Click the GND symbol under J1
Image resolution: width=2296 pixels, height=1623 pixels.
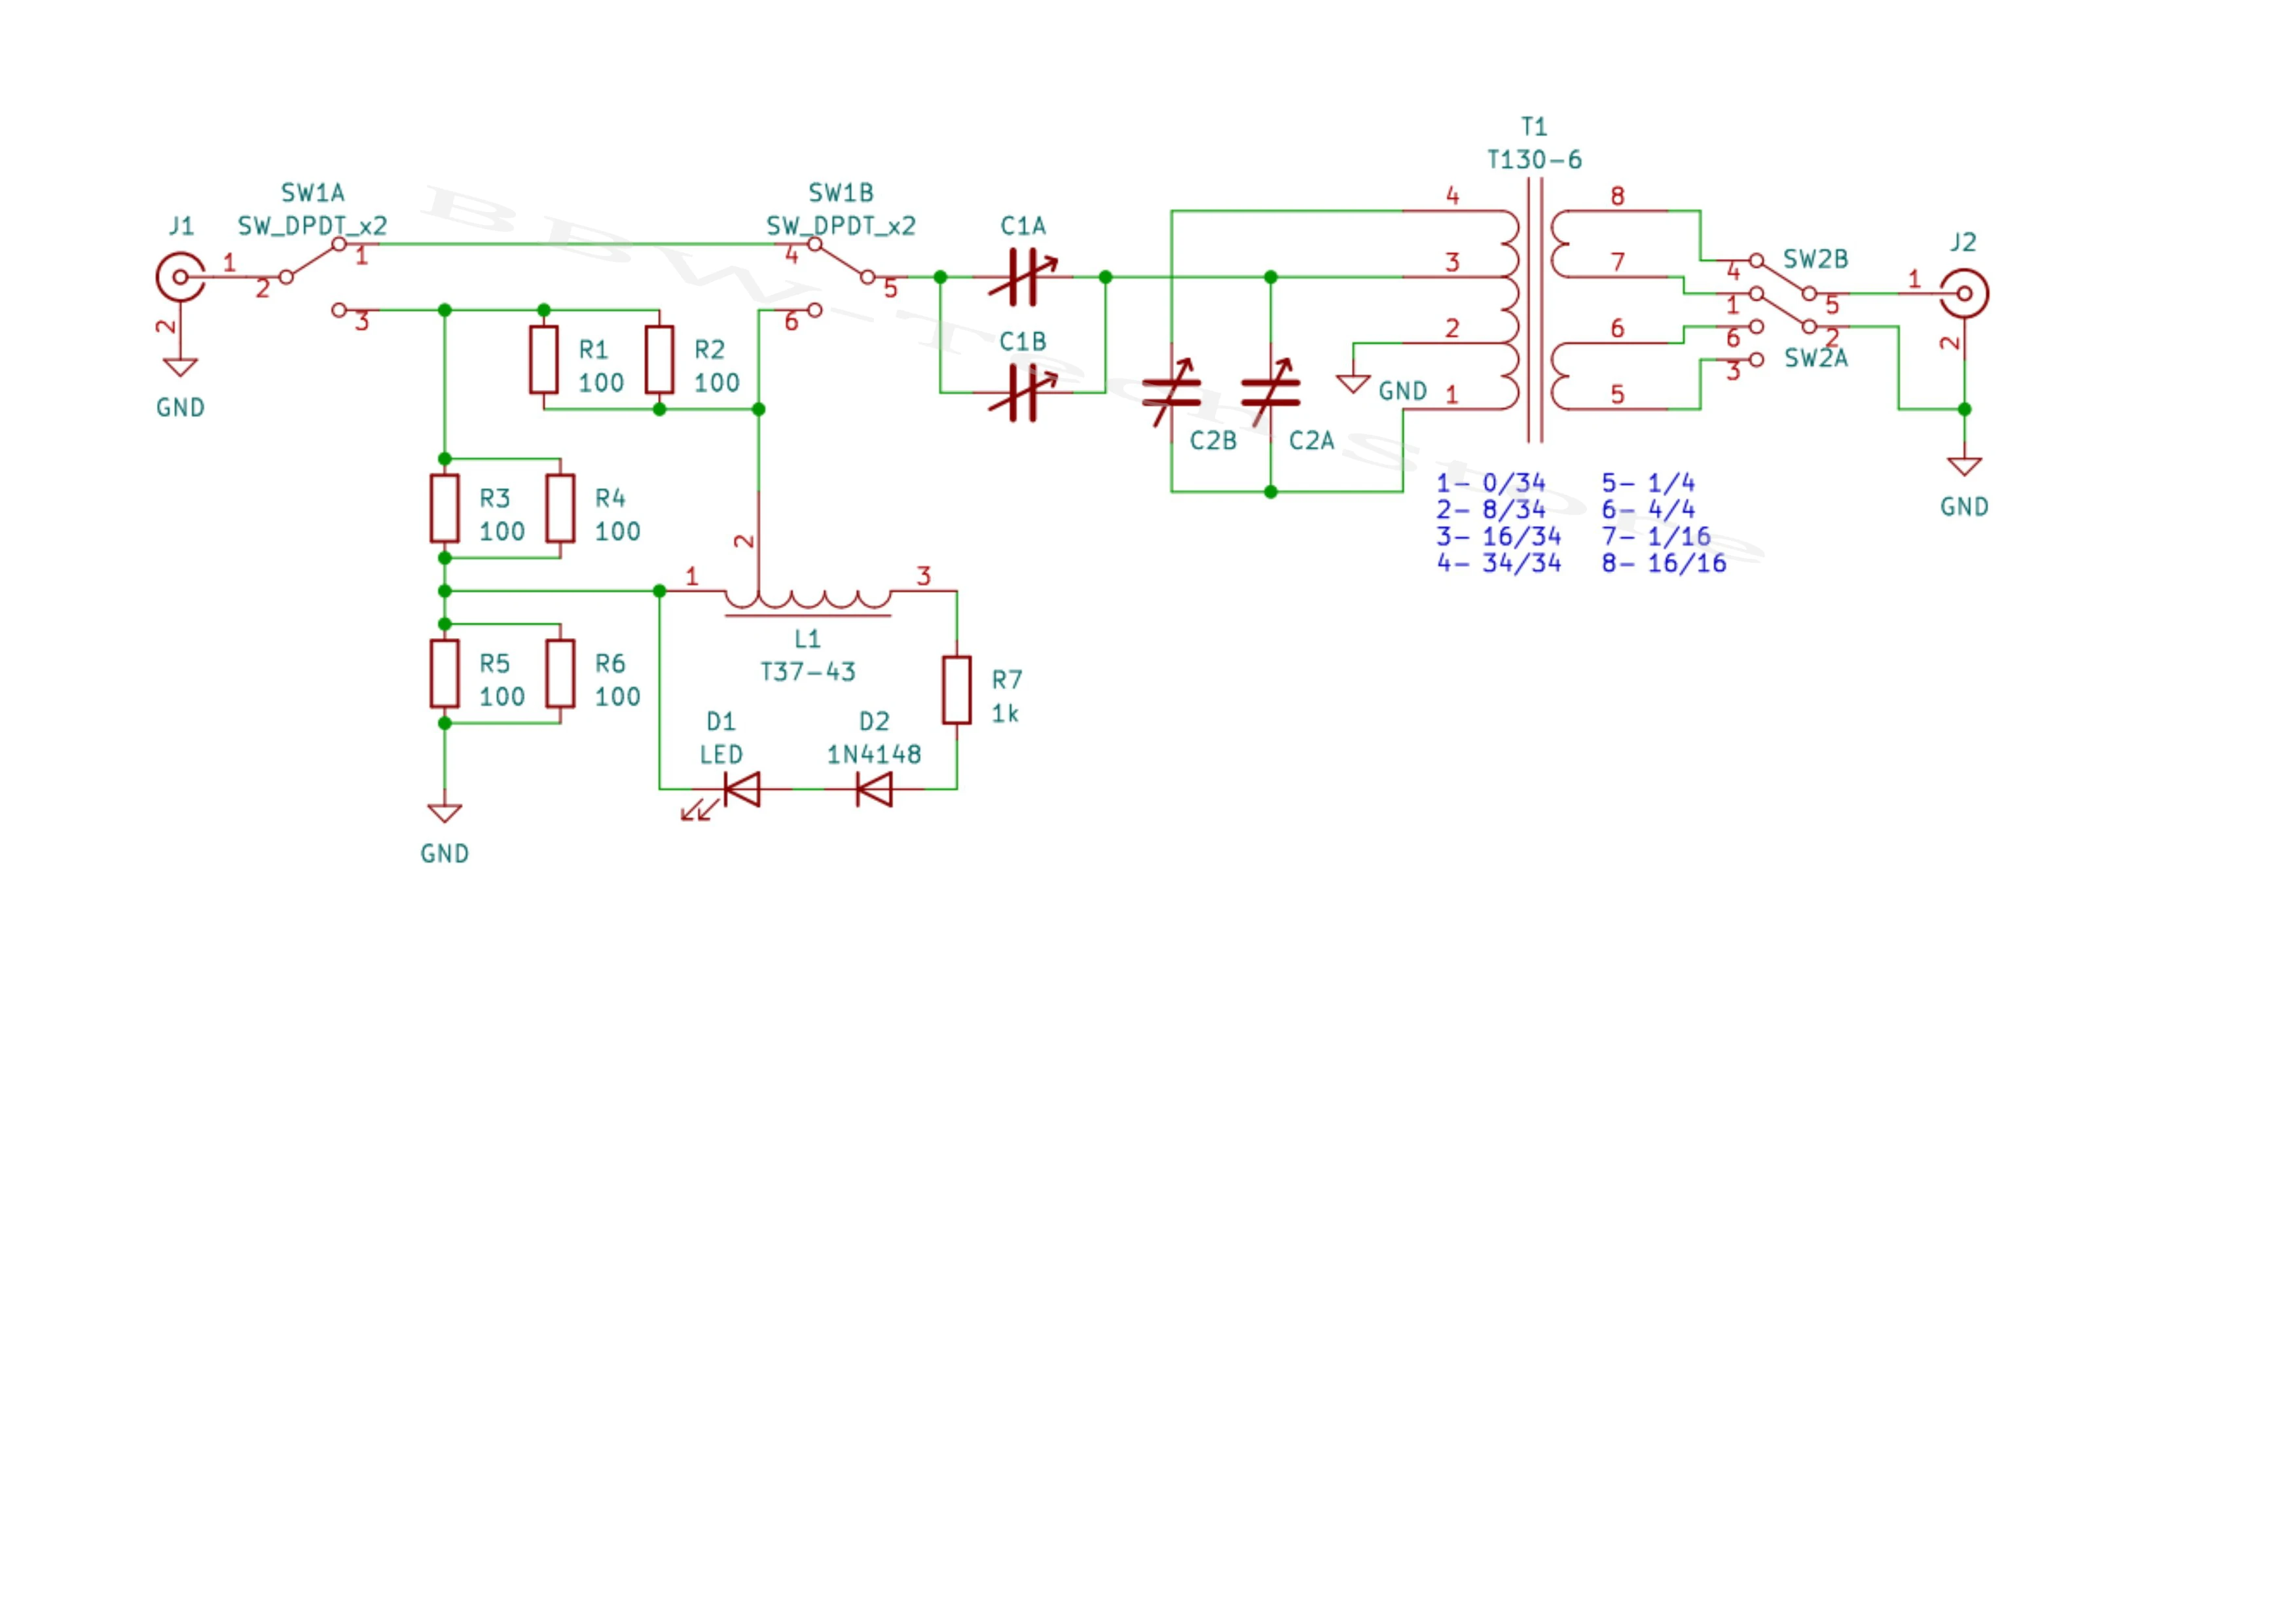tap(180, 366)
